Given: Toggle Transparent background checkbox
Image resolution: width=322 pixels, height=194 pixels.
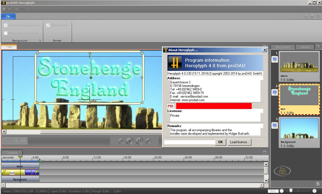Looking at the screenshot, I should [x=5, y=25].
